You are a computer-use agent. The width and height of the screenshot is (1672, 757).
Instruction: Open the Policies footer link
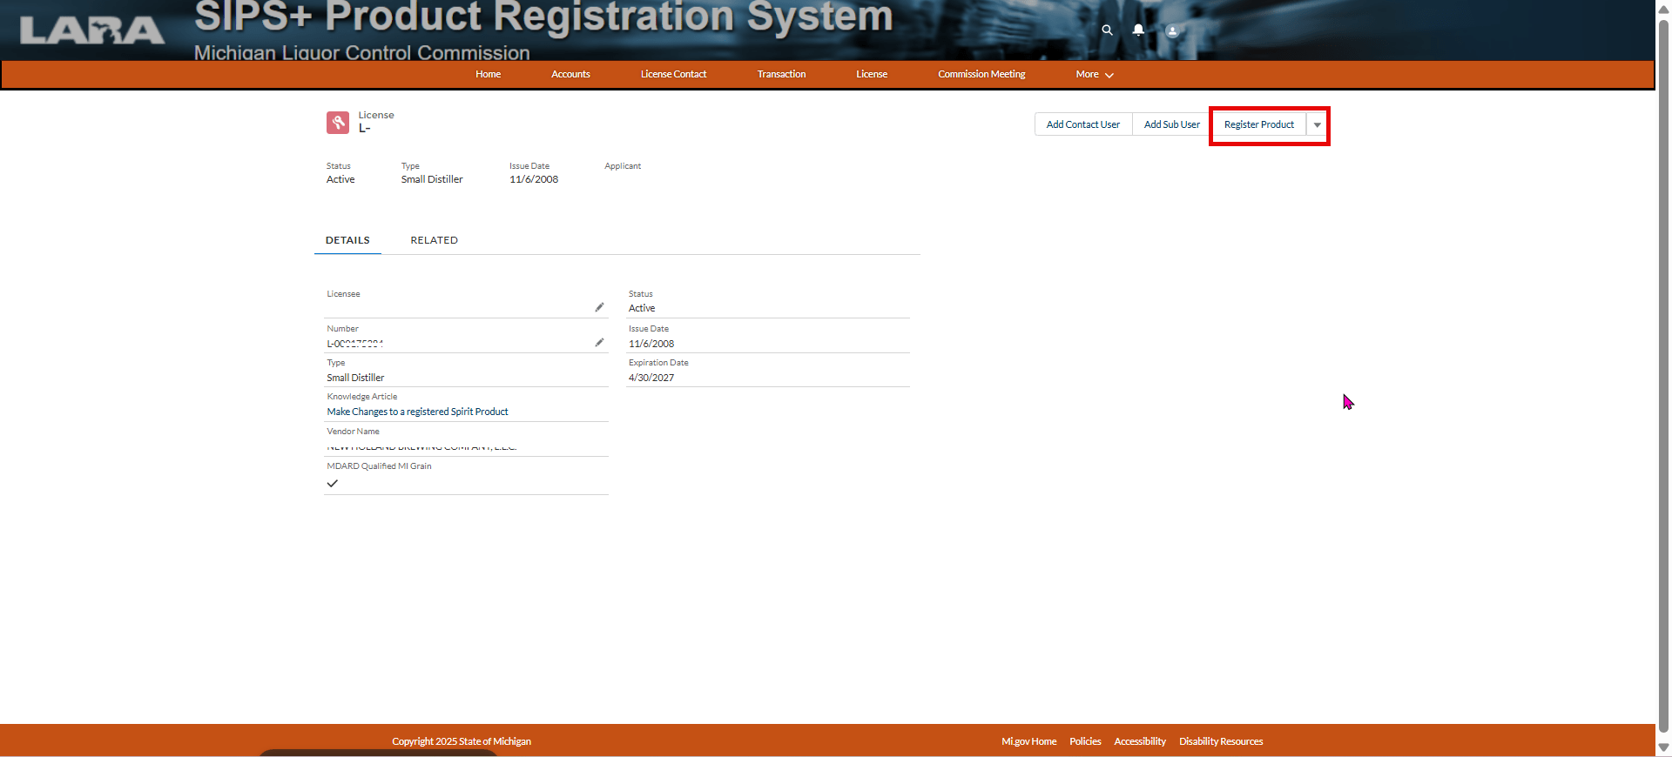[x=1085, y=741]
